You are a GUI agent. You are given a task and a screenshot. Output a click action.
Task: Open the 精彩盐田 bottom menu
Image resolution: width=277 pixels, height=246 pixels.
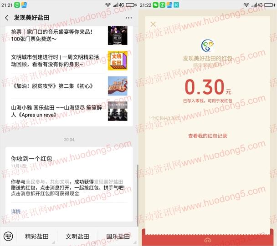coord(36,236)
